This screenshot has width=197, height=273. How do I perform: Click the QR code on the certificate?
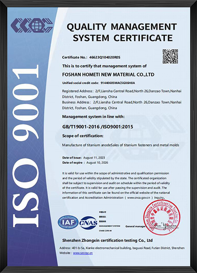170,56
